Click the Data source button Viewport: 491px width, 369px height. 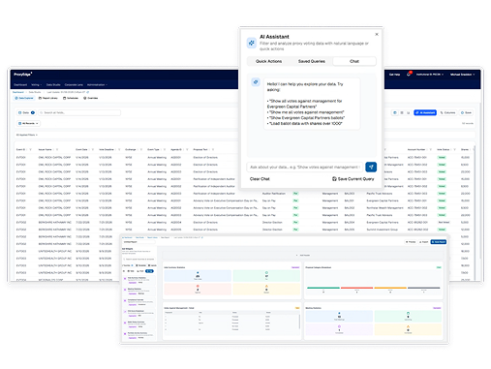click(x=26, y=112)
